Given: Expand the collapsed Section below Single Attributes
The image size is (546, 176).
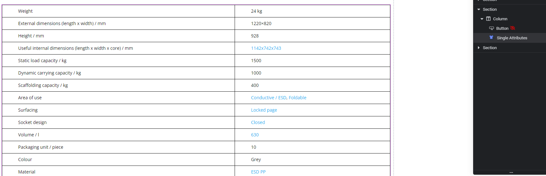Looking at the screenshot, I should coord(479,48).
